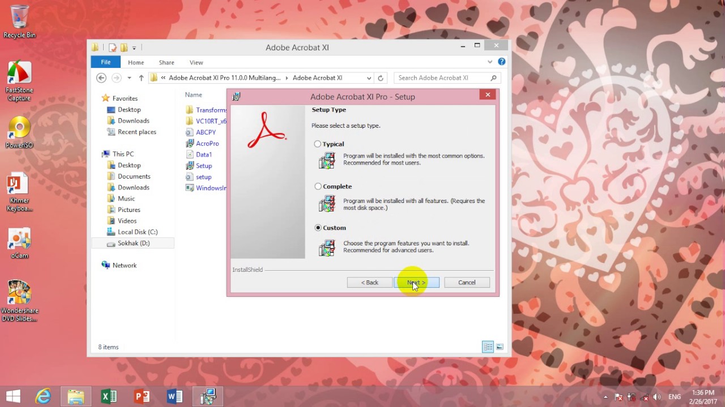
Task: Open Customize Quick Access Toolbar dropdown
Action: click(x=134, y=48)
